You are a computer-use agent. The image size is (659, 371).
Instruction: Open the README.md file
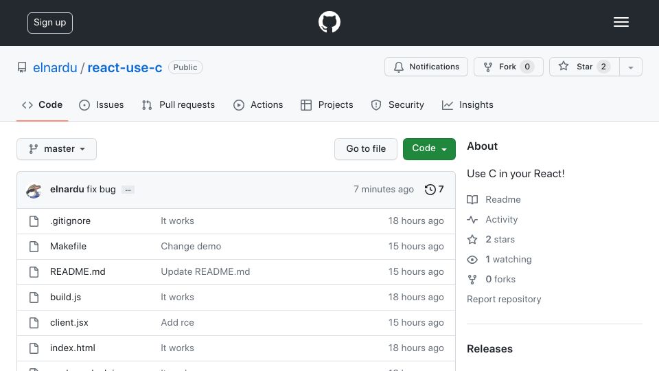[78, 272]
